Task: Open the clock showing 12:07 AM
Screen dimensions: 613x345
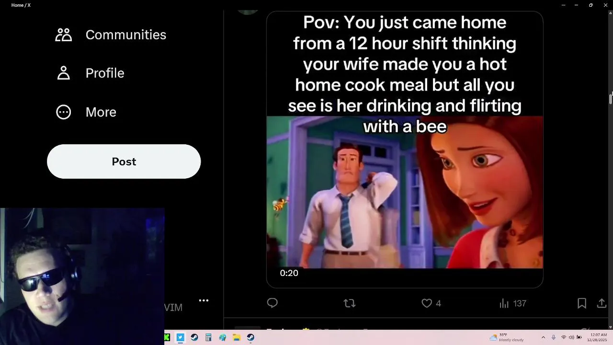Action: 597,337
